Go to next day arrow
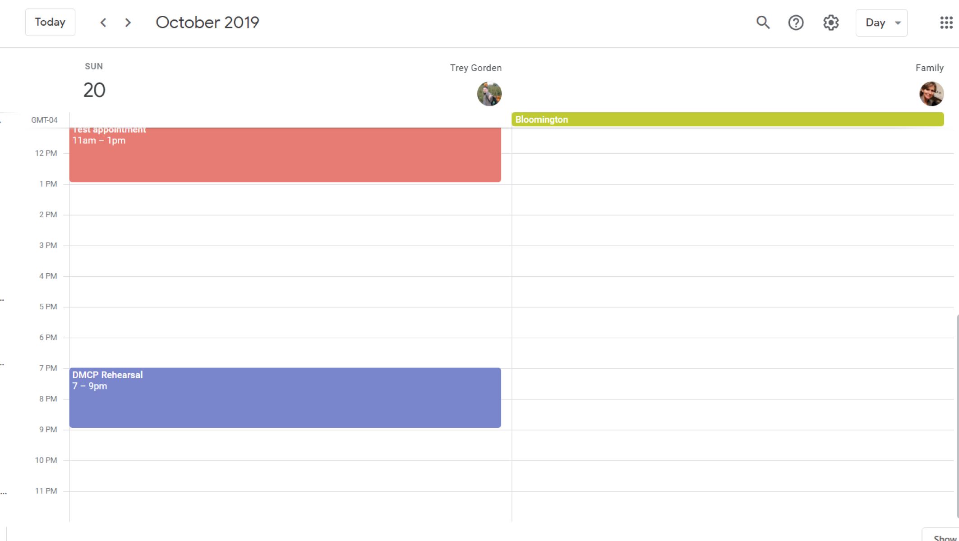The width and height of the screenshot is (959, 541). (128, 23)
